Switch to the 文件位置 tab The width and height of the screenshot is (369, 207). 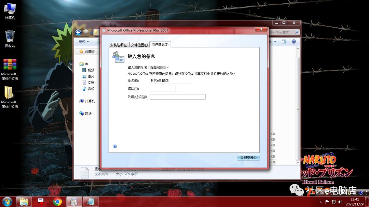pos(139,45)
